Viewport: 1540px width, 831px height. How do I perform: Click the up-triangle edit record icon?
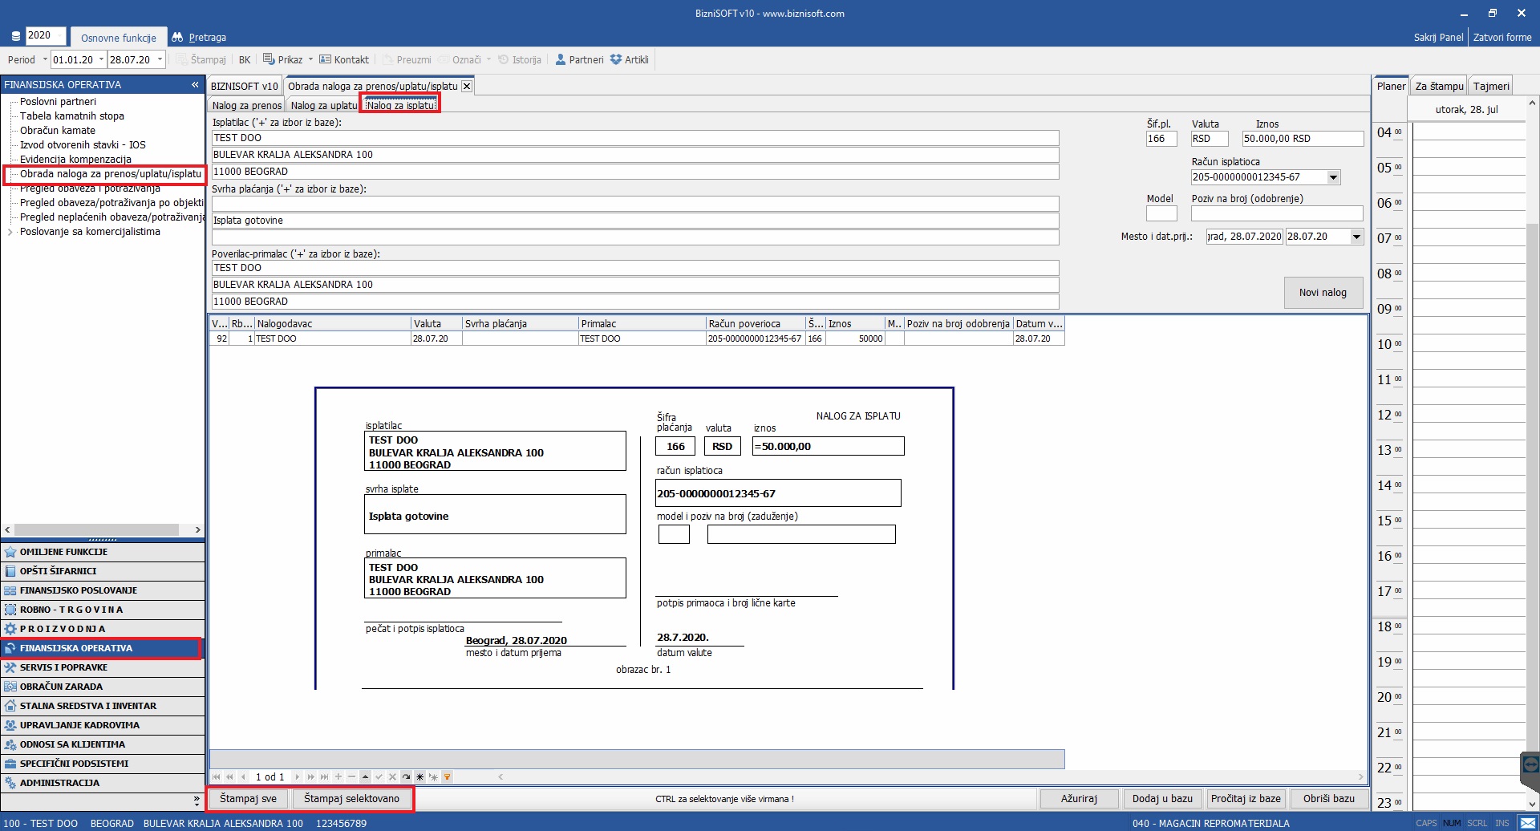click(x=365, y=776)
